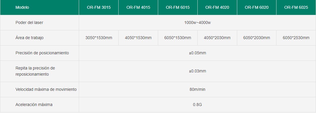Click the 3050*1530mm cell

[x=99, y=38]
